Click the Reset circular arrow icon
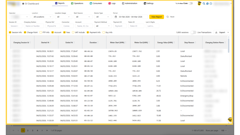Image resolution: width=240 pixels, height=135 pixels. tap(168, 17)
